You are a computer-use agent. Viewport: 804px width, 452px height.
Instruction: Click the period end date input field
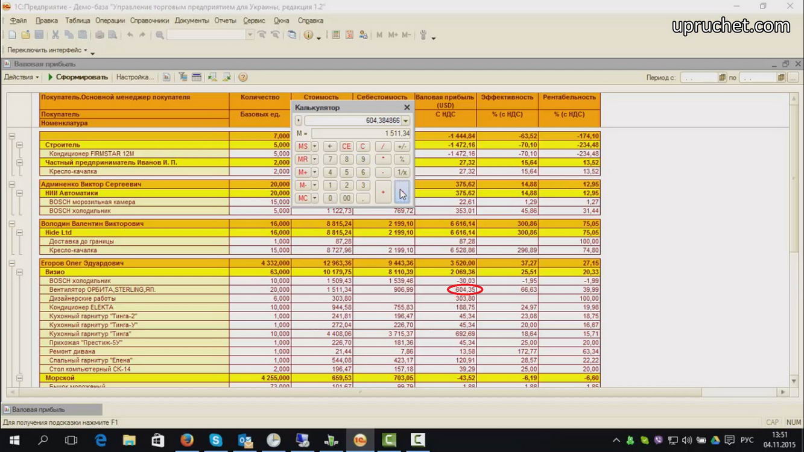(758, 78)
